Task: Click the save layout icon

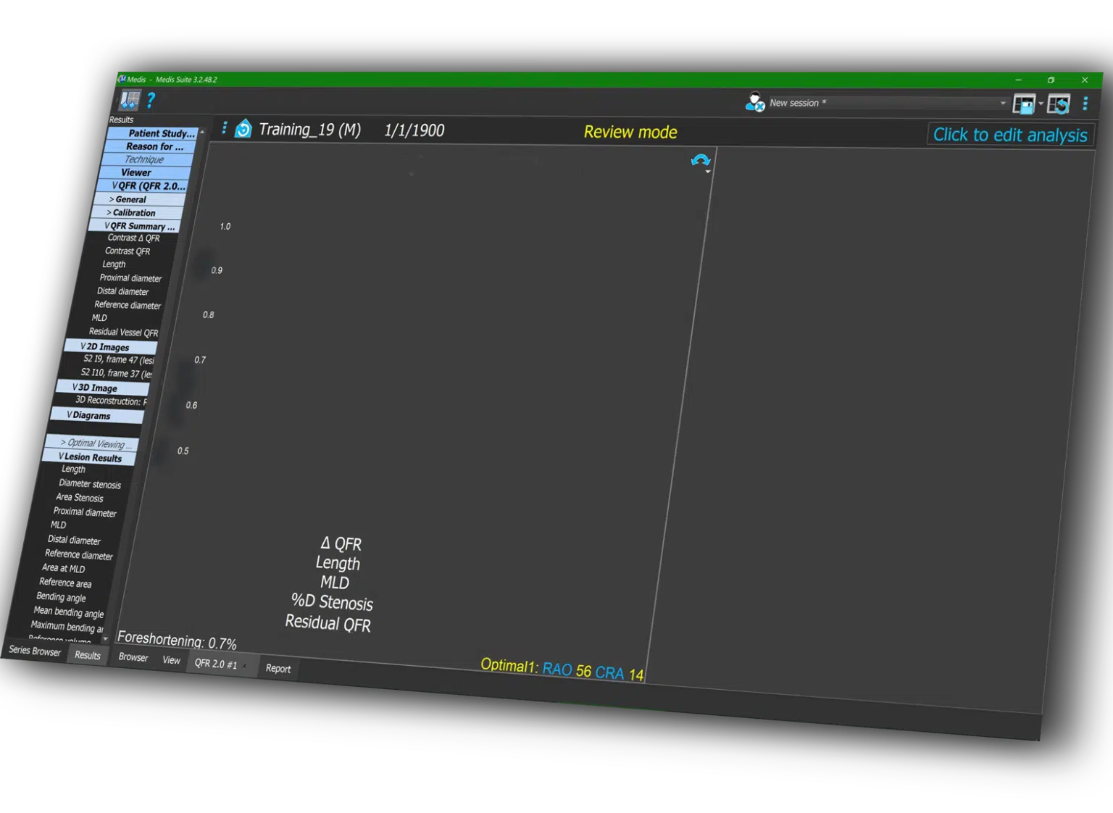Action: [1024, 104]
